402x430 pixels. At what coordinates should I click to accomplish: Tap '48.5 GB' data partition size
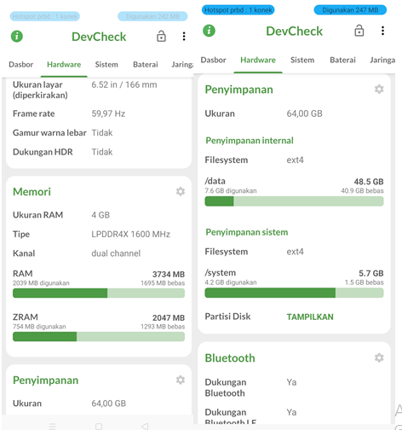click(369, 182)
